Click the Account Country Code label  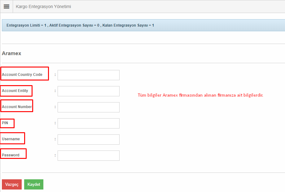[22, 74]
